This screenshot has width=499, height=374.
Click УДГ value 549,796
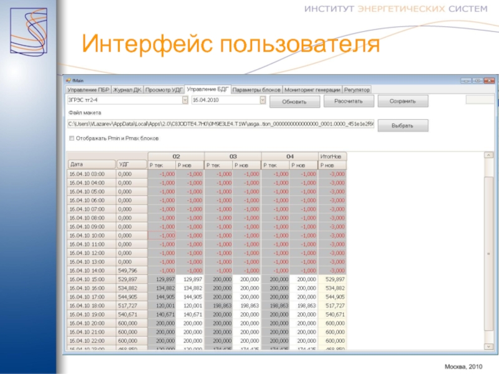point(132,271)
